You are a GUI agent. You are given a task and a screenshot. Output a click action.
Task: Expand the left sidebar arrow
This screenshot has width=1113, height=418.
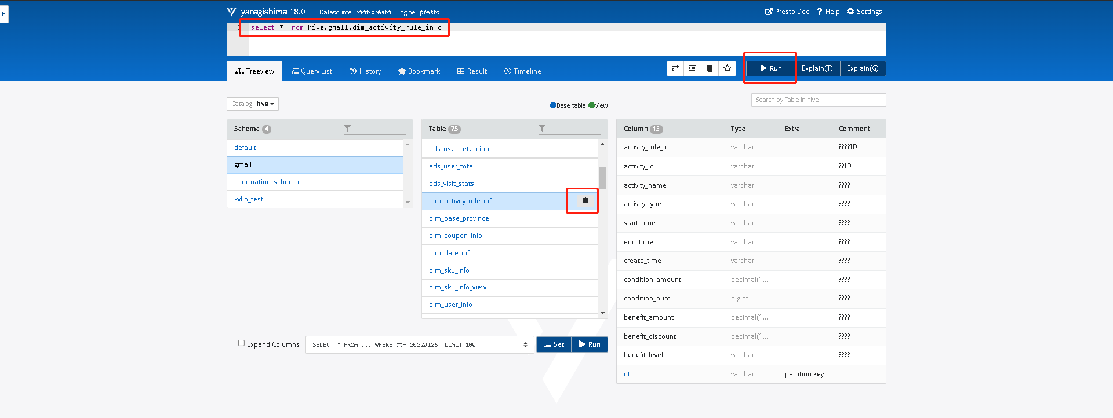tap(4, 13)
